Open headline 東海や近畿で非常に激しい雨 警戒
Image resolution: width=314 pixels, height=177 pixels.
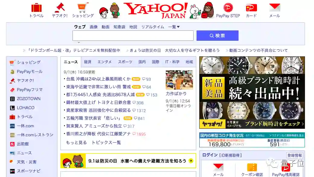click(x=98, y=87)
